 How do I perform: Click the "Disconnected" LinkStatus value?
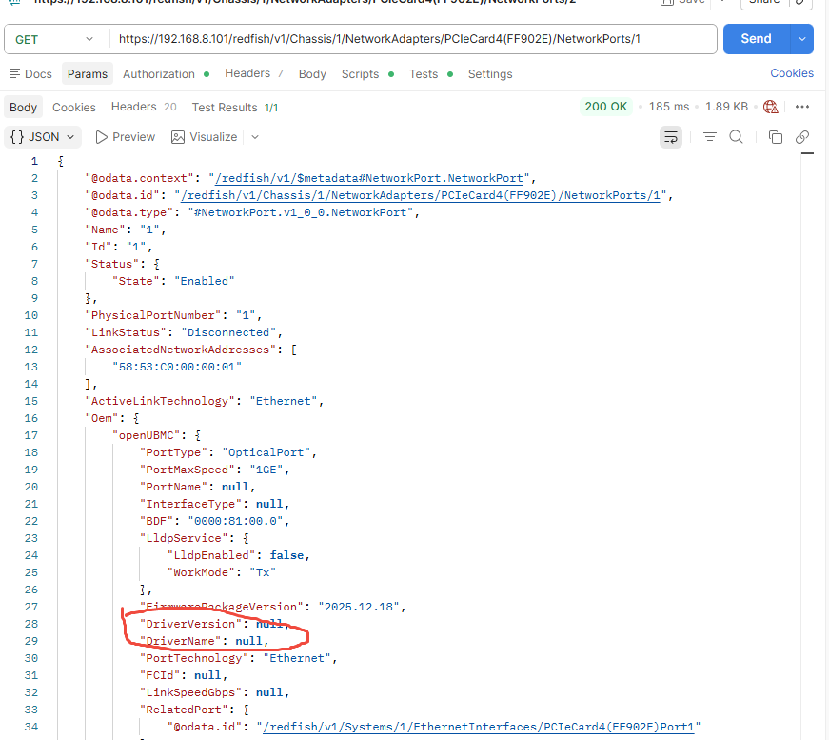(228, 332)
